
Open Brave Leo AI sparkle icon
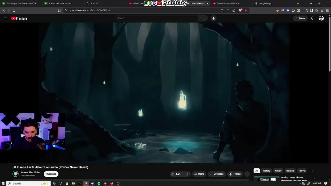click(x=317, y=10)
